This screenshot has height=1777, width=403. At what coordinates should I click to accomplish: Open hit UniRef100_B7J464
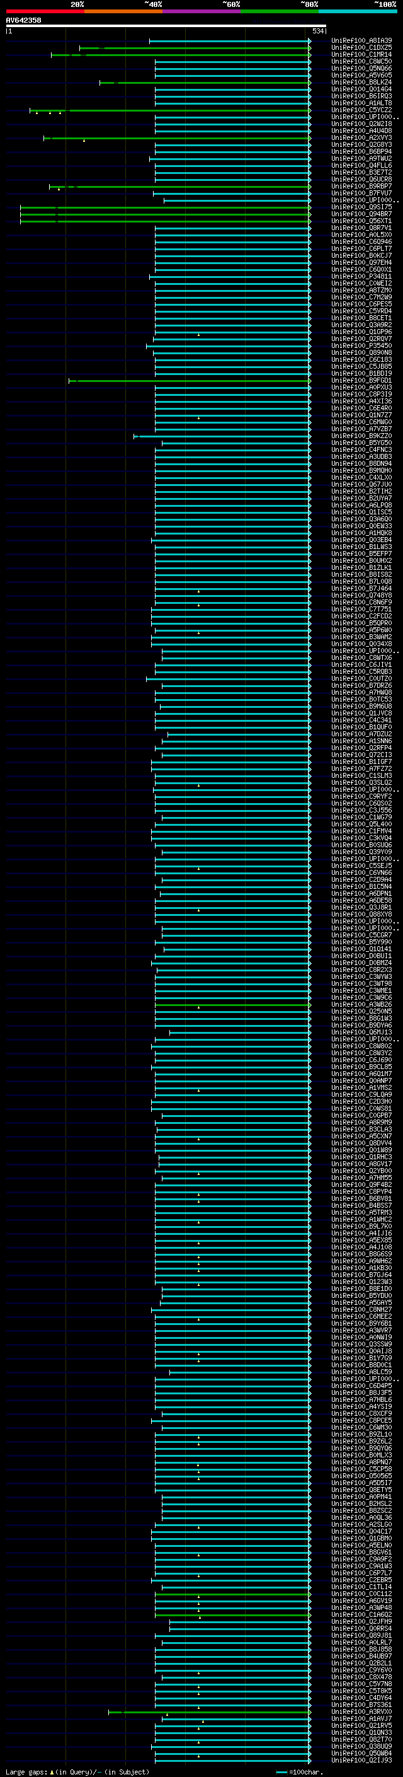[x=361, y=588]
